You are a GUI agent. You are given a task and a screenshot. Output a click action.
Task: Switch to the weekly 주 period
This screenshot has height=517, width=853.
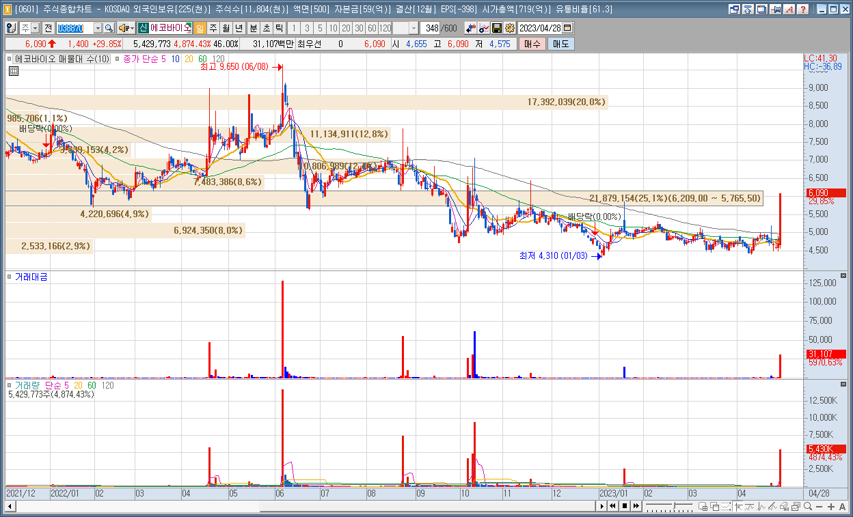(213, 28)
